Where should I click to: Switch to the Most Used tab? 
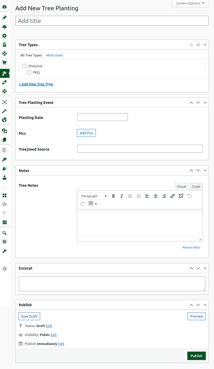pos(54,55)
